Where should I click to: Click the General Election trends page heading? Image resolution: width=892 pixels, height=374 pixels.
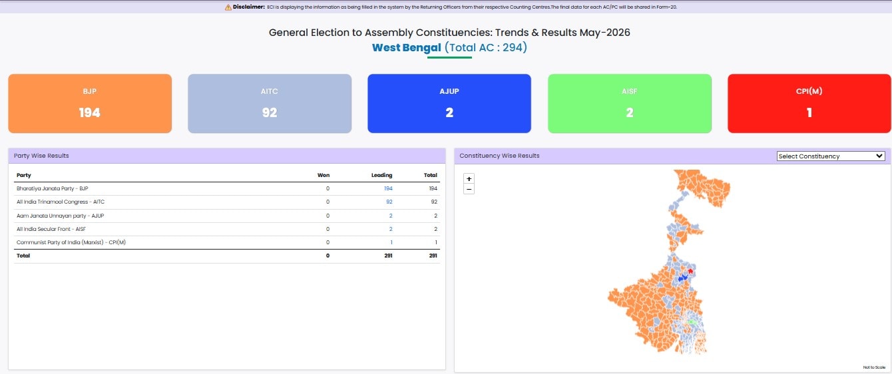point(449,33)
